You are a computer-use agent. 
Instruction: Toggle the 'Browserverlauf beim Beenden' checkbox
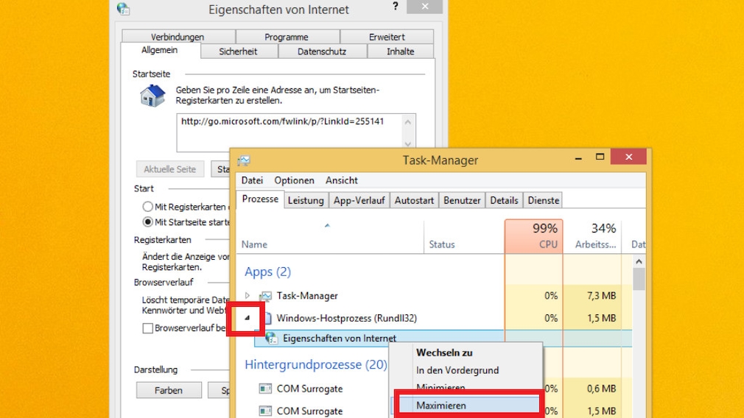[x=147, y=328]
